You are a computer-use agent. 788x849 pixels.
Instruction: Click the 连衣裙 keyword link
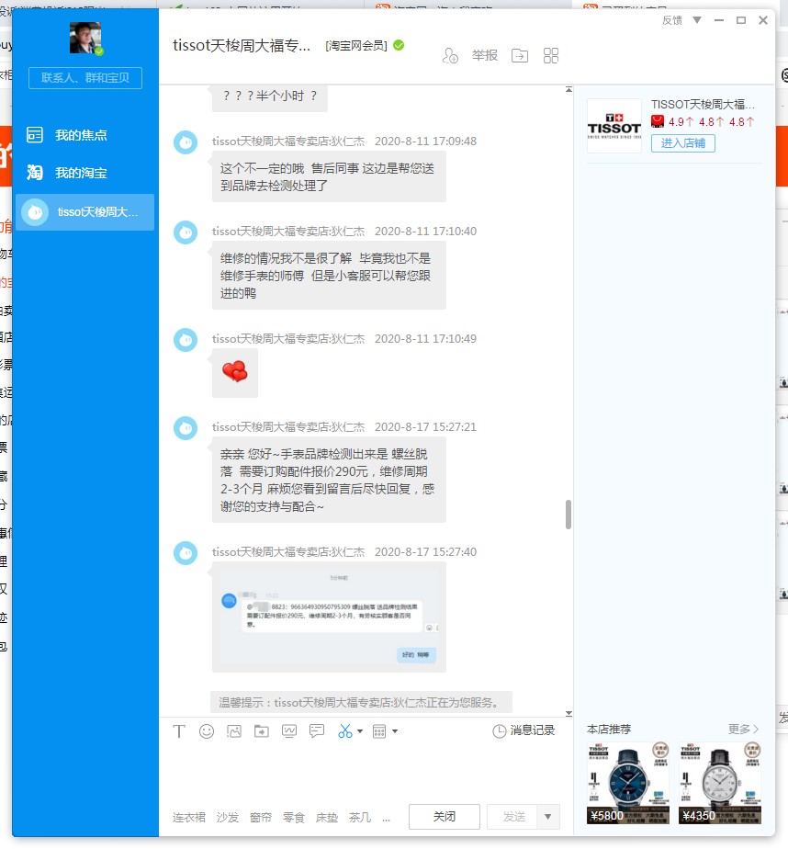click(x=189, y=818)
